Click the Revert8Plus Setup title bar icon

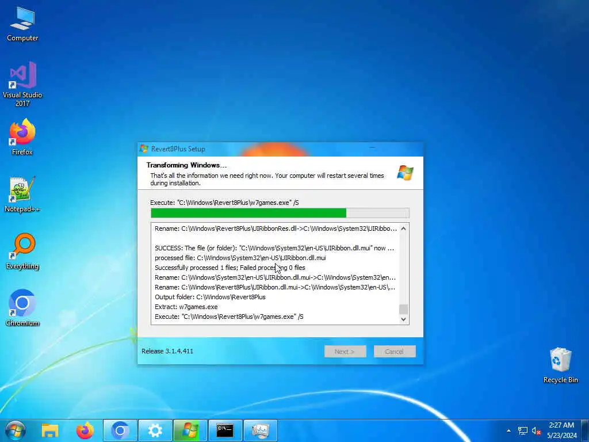(x=144, y=149)
